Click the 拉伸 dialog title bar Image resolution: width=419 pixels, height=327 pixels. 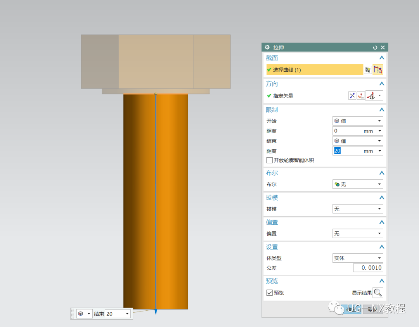tap(325, 47)
